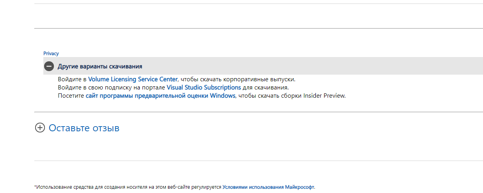Expand the Оставьте отзыв section title
This screenshot has width=483, height=193.
coord(84,128)
